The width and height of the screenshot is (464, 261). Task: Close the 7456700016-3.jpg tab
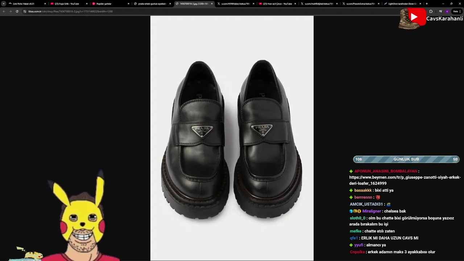pos(212,4)
